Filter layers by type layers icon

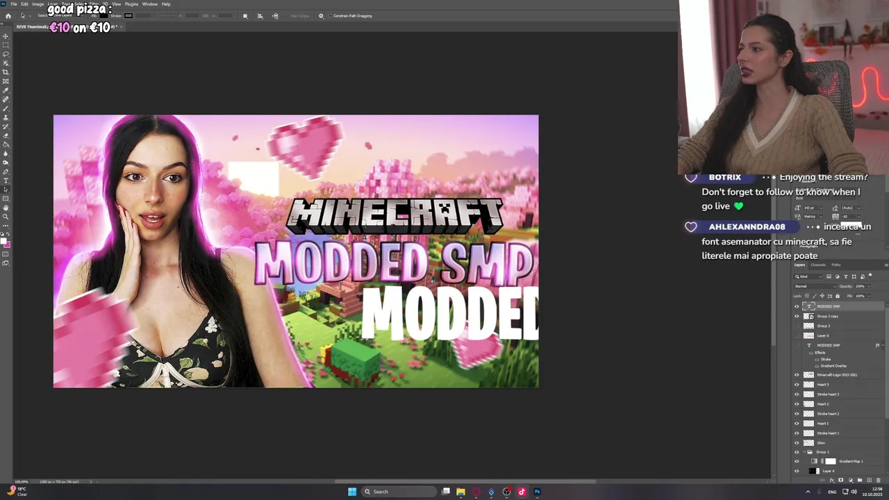click(x=846, y=276)
